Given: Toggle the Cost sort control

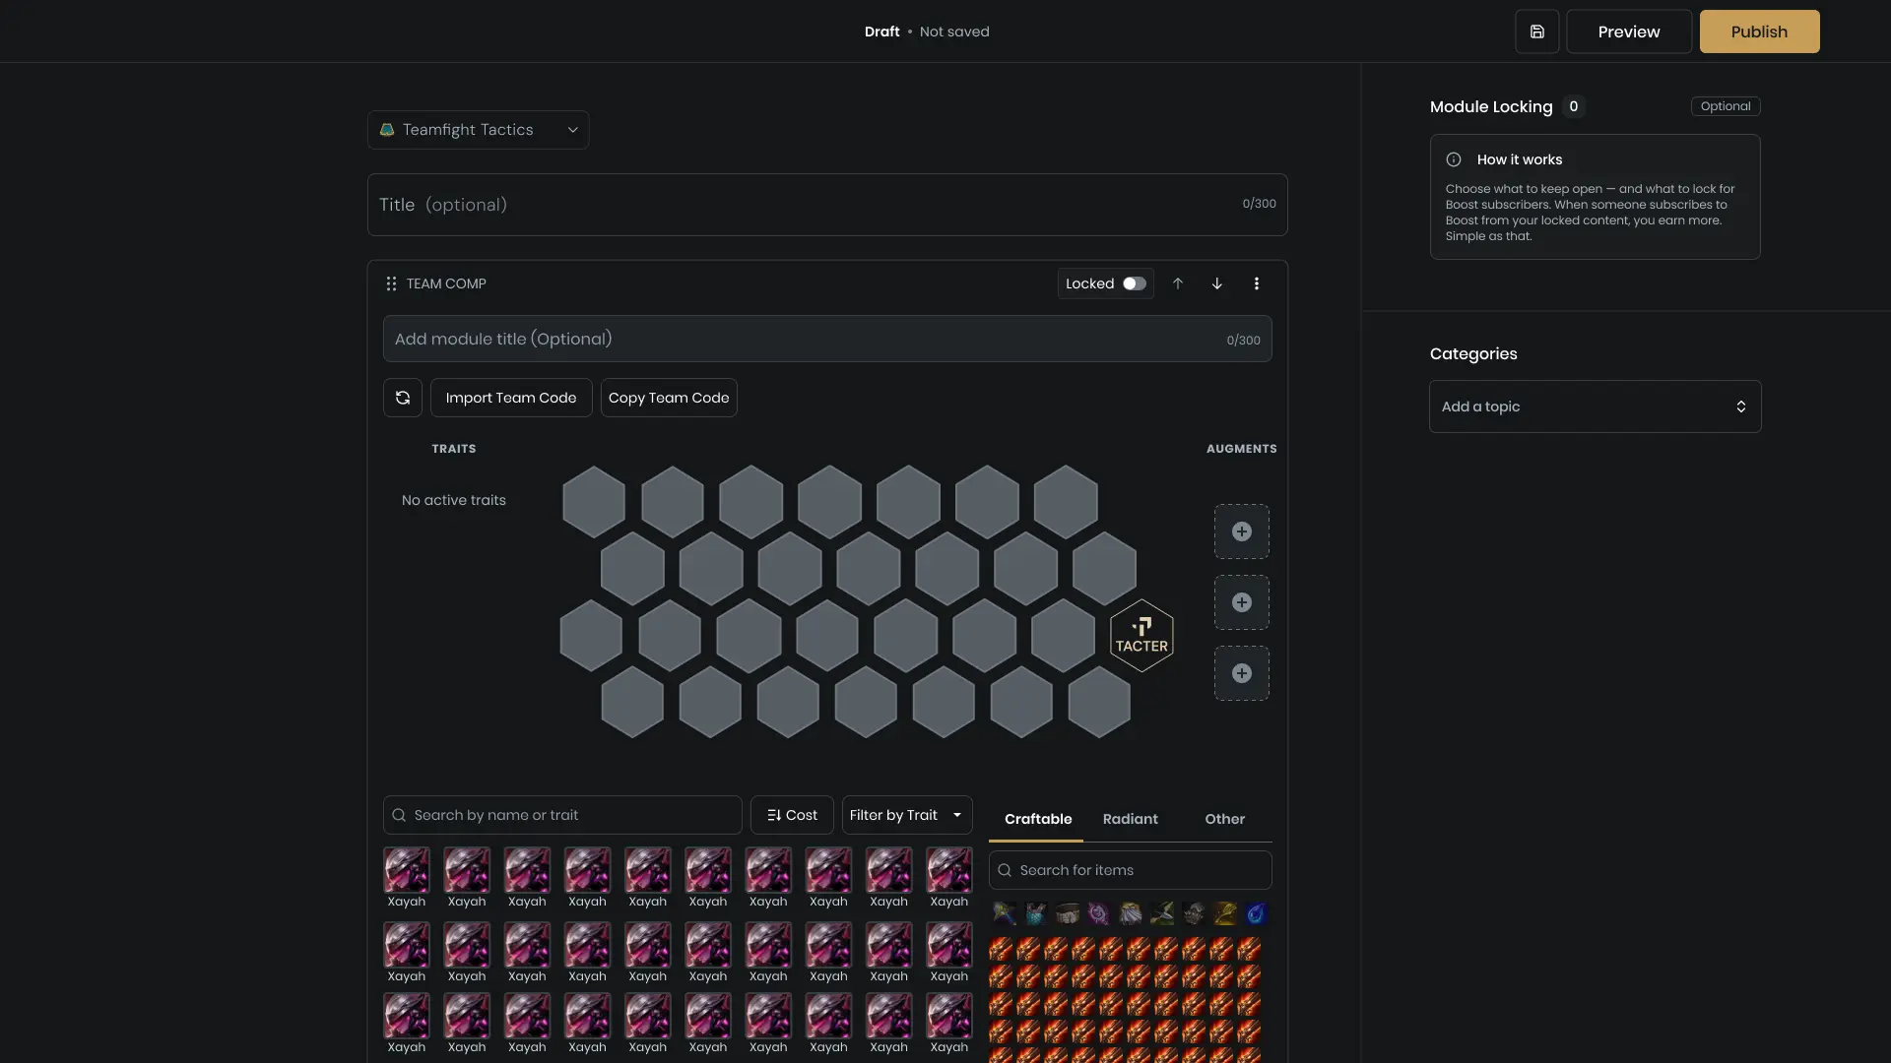Looking at the screenshot, I should (x=791, y=815).
